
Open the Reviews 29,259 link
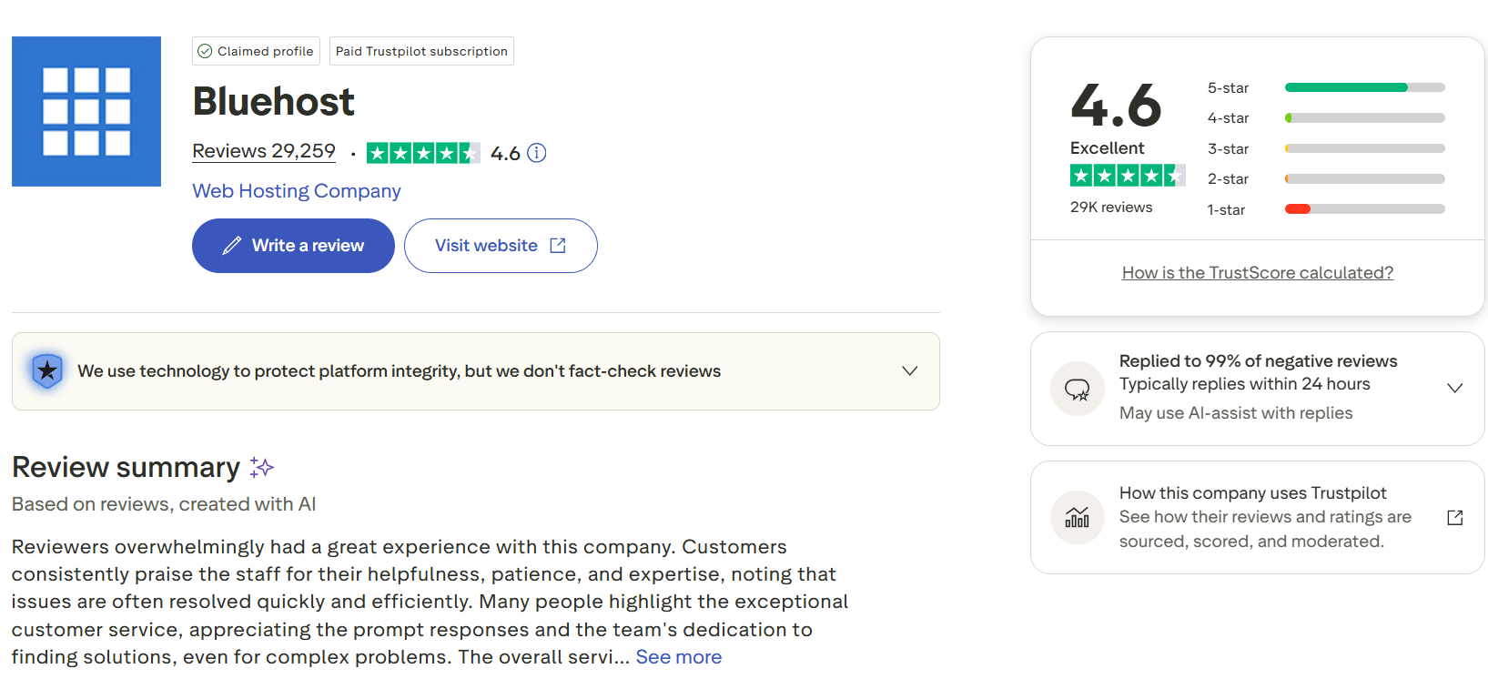264,151
